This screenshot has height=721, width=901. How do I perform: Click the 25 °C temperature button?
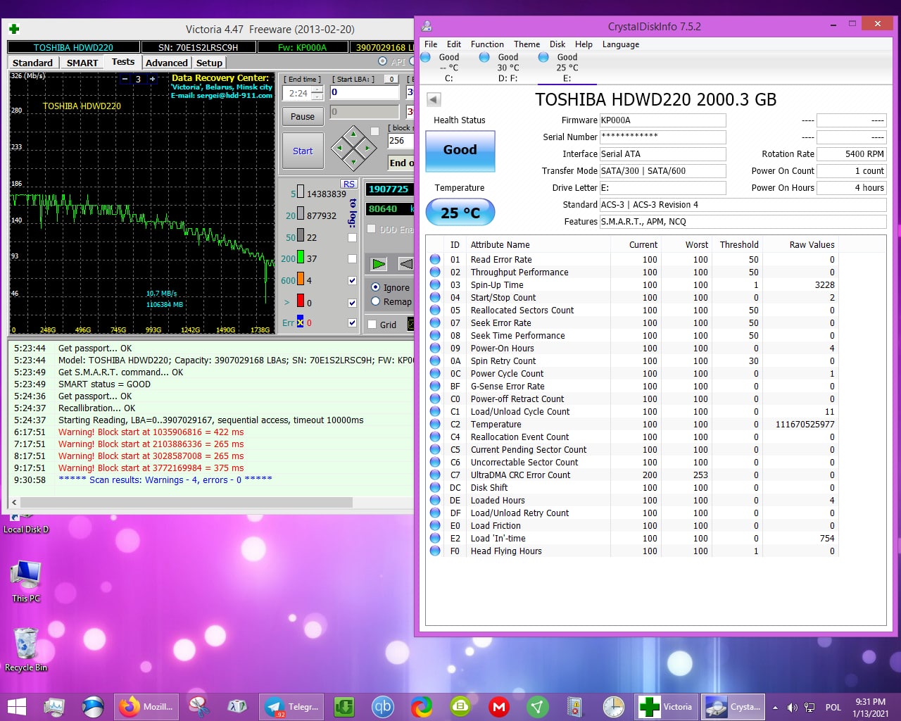(460, 212)
